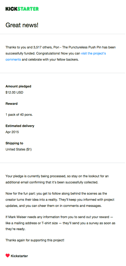Click the "$12.00 USD" amount text
This screenshot has height=266, width=126.
[x=14, y=93]
